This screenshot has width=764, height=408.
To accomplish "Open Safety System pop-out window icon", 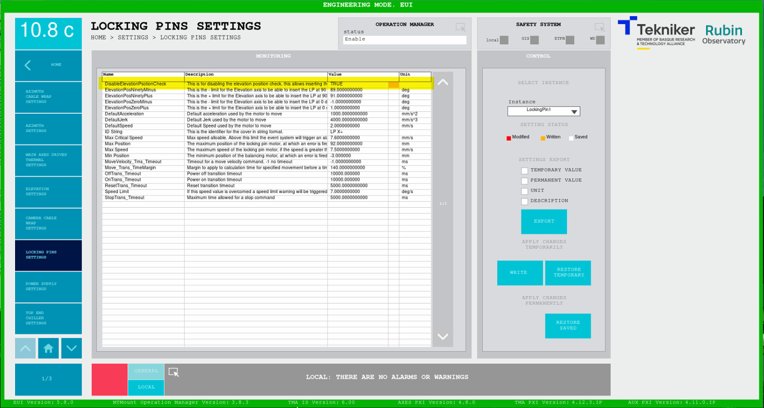I will (600, 27).
